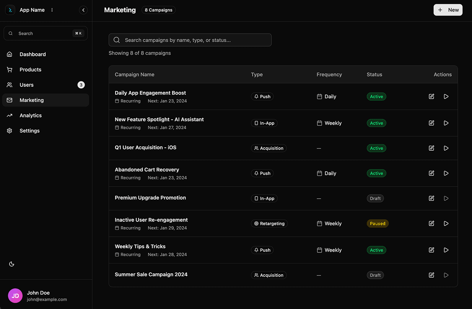The width and height of the screenshot is (472, 309).
Task: Click the app logo at the top left
Action: [x=10, y=10]
